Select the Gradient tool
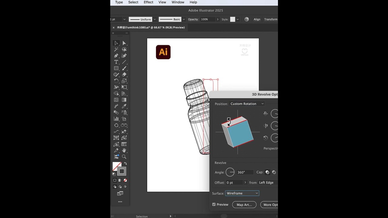Screen dimensions: 388x218 click(x=124, y=100)
